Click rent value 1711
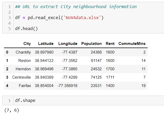 (x=110, y=77)
